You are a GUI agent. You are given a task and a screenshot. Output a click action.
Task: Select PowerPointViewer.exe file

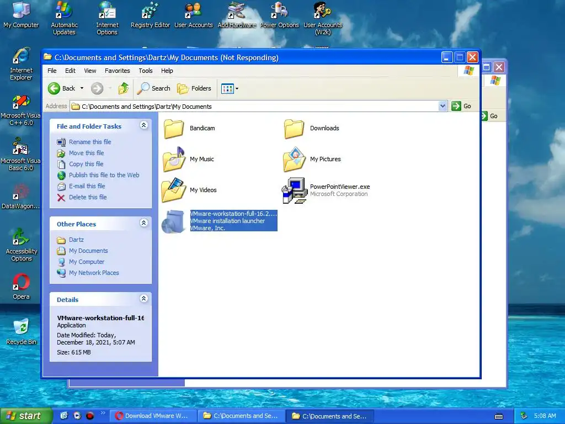[326, 190]
